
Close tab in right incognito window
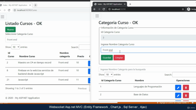(125, 4)
